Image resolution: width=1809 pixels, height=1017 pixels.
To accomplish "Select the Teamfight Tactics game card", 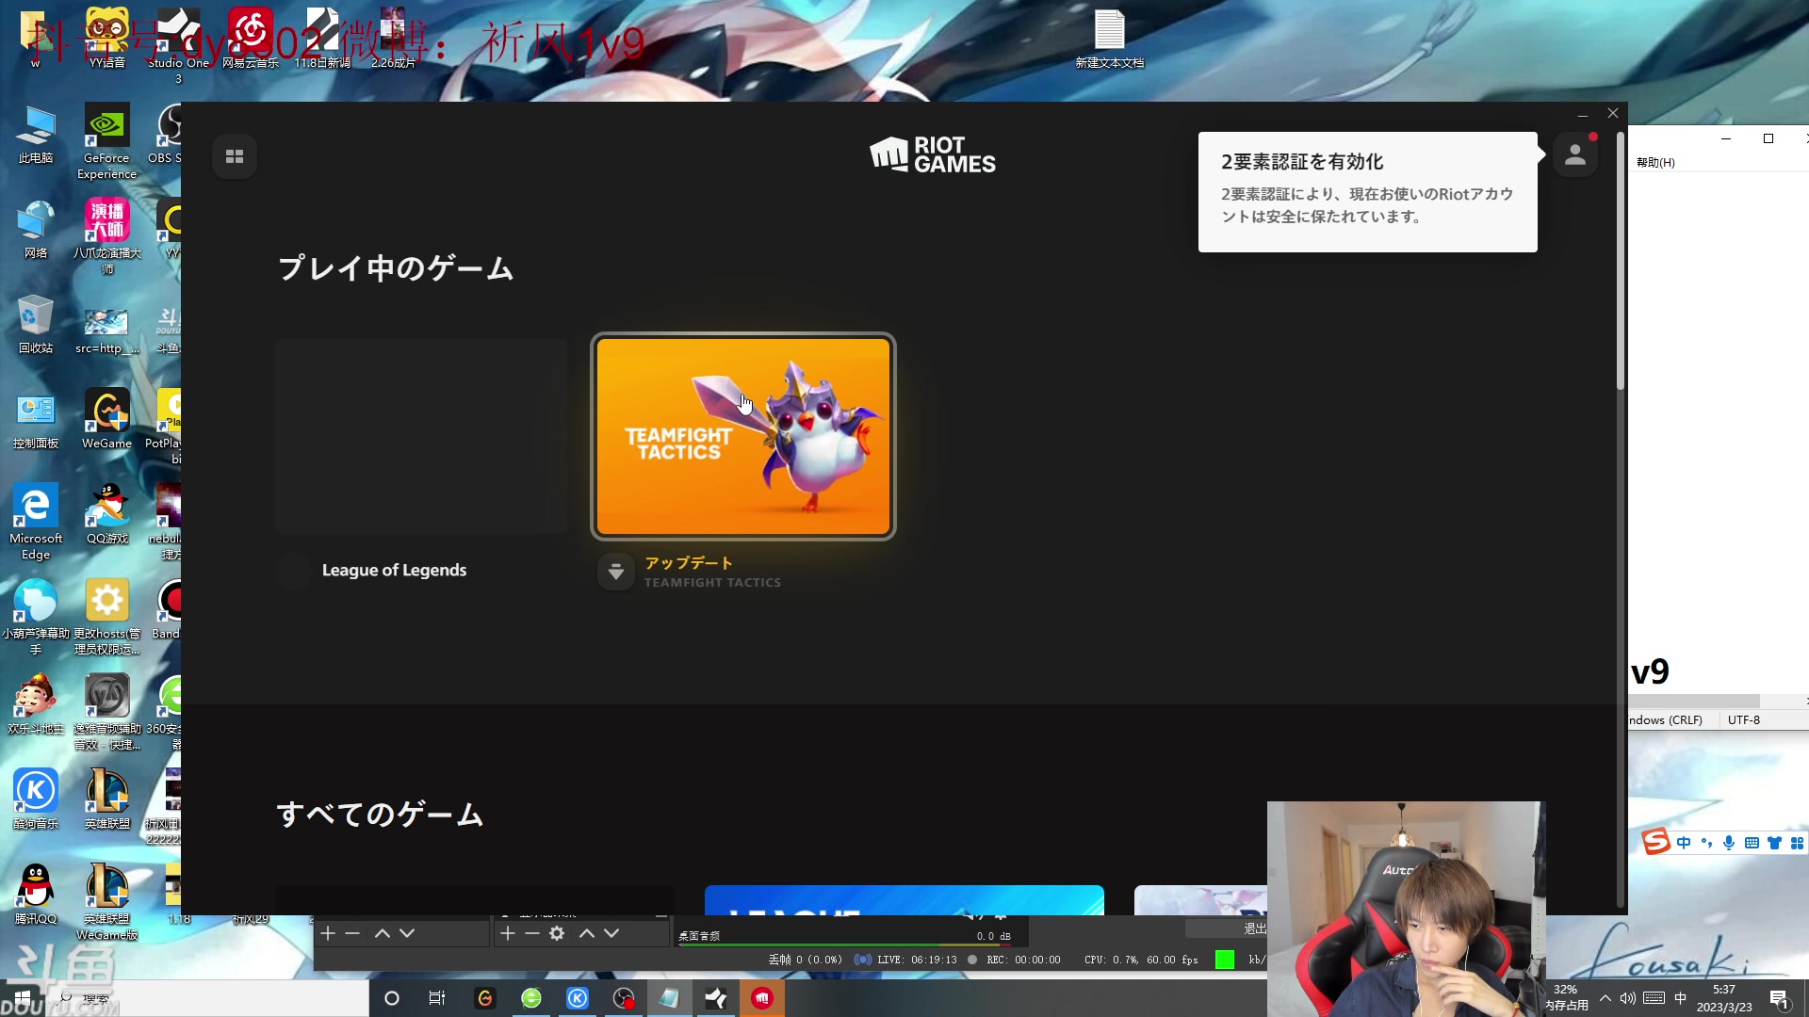I will point(743,437).
